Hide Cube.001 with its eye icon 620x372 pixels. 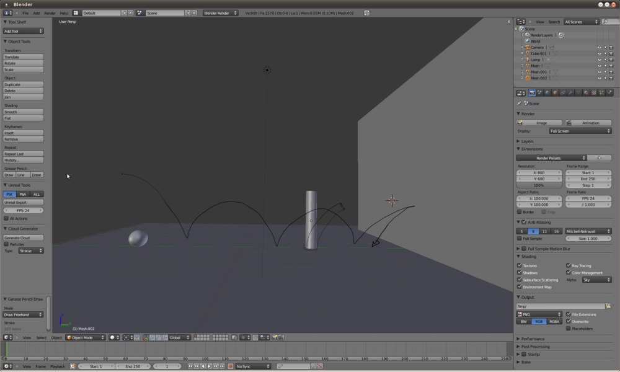(600, 53)
